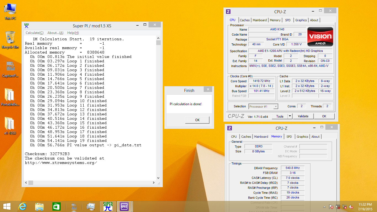Switch to Mainboard tab in the bottom CPU-Z window
Image resolution: width=377 pixels, height=212 pixels.
tap(261, 137)
